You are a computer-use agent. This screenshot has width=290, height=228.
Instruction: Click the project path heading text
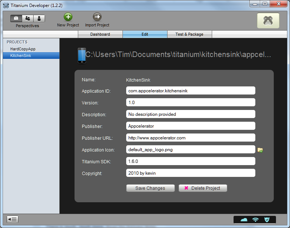(x=178, y=54)
